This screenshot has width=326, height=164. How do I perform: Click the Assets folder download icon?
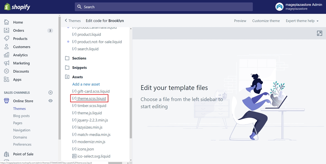pos(67,77)
